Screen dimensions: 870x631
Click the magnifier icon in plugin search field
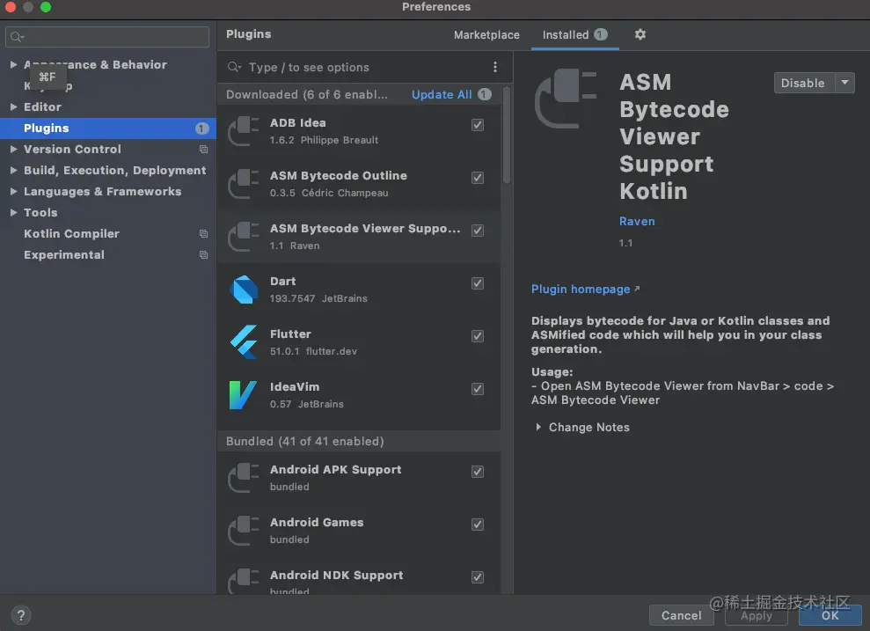(x=234, y=67)
